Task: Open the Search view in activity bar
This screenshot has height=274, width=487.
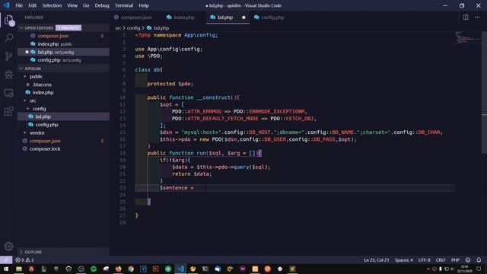Action: coord(8,38)
